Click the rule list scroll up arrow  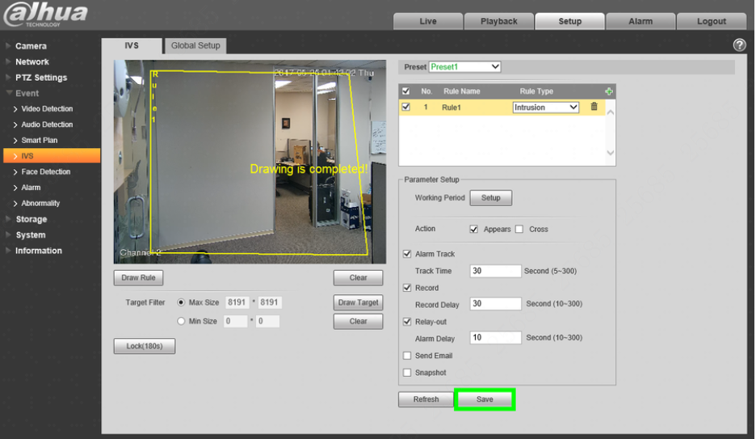point(611,112)
